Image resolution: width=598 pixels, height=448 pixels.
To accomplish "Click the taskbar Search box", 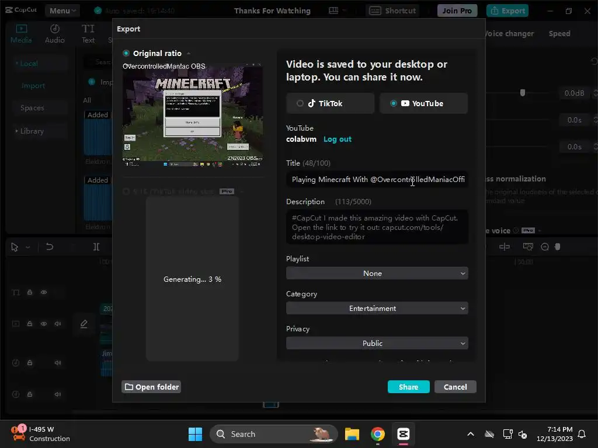I will coord(273,434).
